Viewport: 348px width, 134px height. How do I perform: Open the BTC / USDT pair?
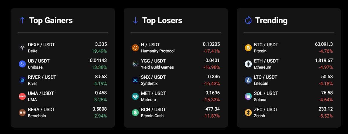pyautogui.click(x=266, y=45)
